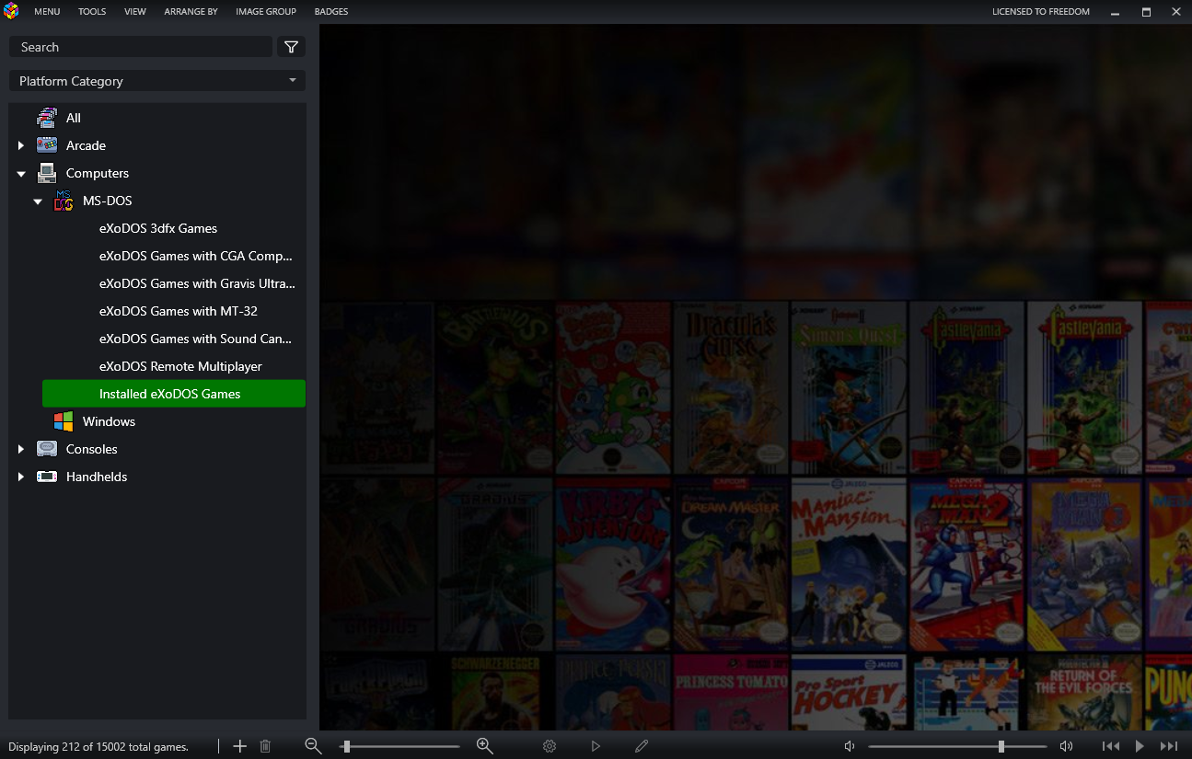Zoom in with the magnifier plus icon
1192x759 pixels.
[485, 746]
